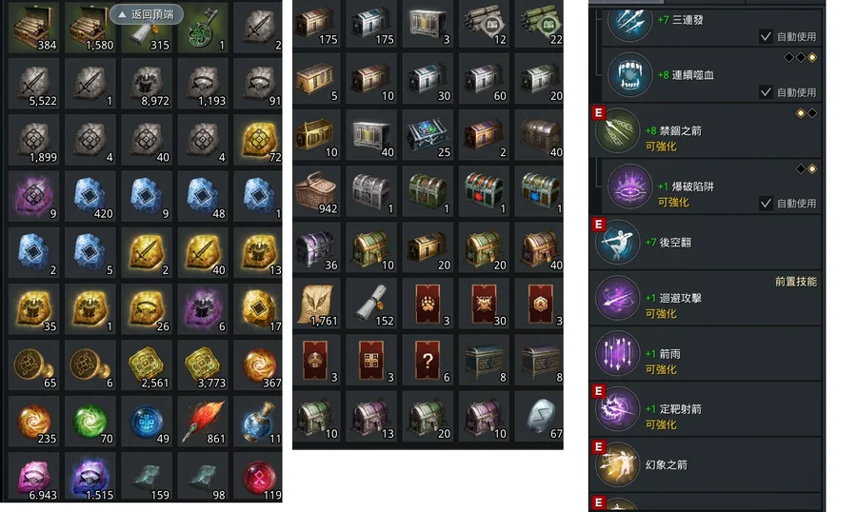Click the question mark card with 6

(428, 360)
